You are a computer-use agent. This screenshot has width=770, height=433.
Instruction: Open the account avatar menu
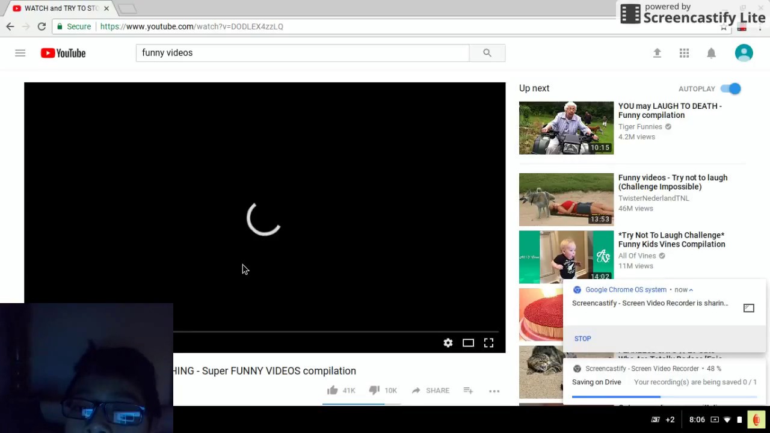click(x=744, y=53)
